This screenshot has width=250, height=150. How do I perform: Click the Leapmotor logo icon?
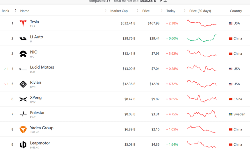(23, 145)
